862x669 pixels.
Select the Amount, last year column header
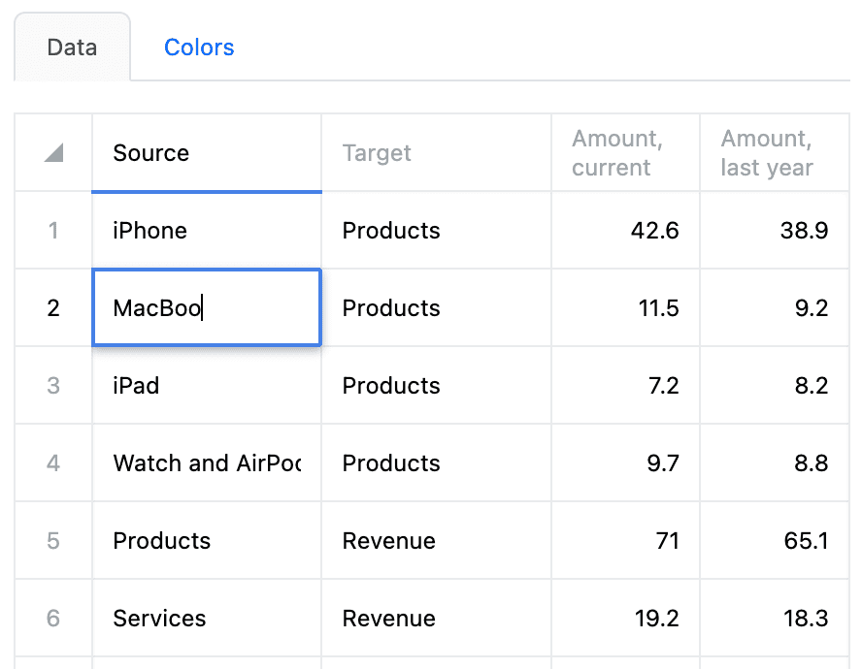774,153
